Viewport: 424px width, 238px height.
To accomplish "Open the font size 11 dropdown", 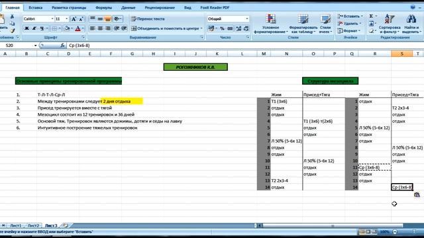I will point(66,19).
